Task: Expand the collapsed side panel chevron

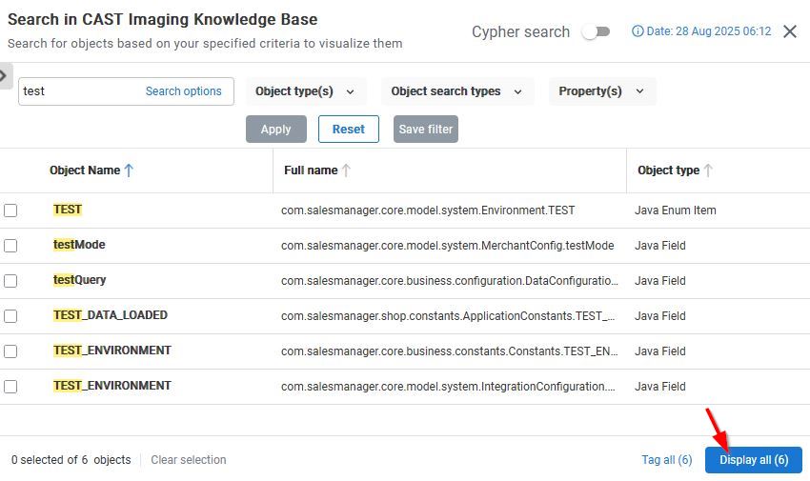Action: (x=5, y=74)
